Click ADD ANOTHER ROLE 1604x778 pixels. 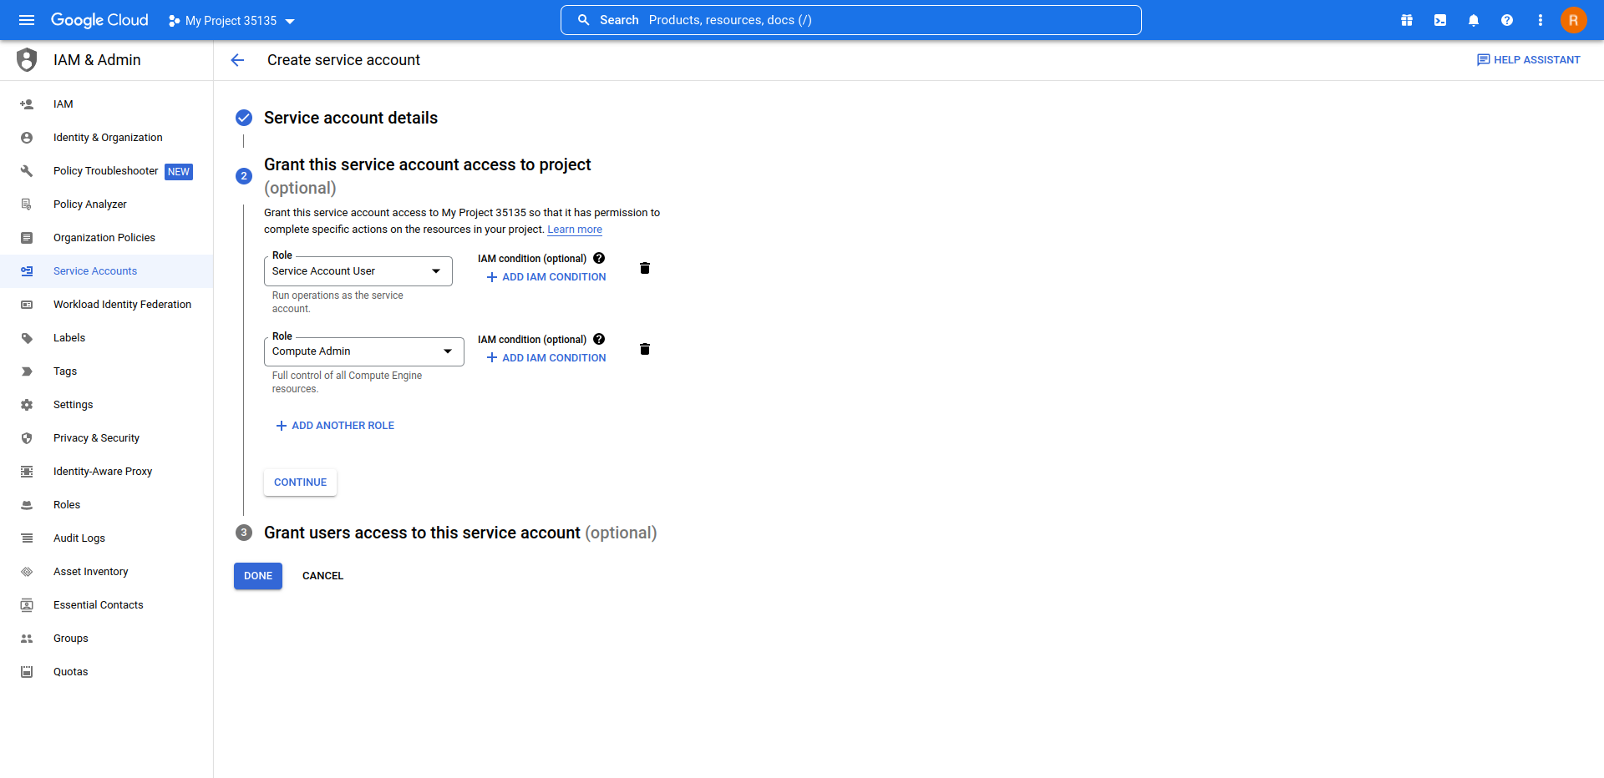point(334,425)
